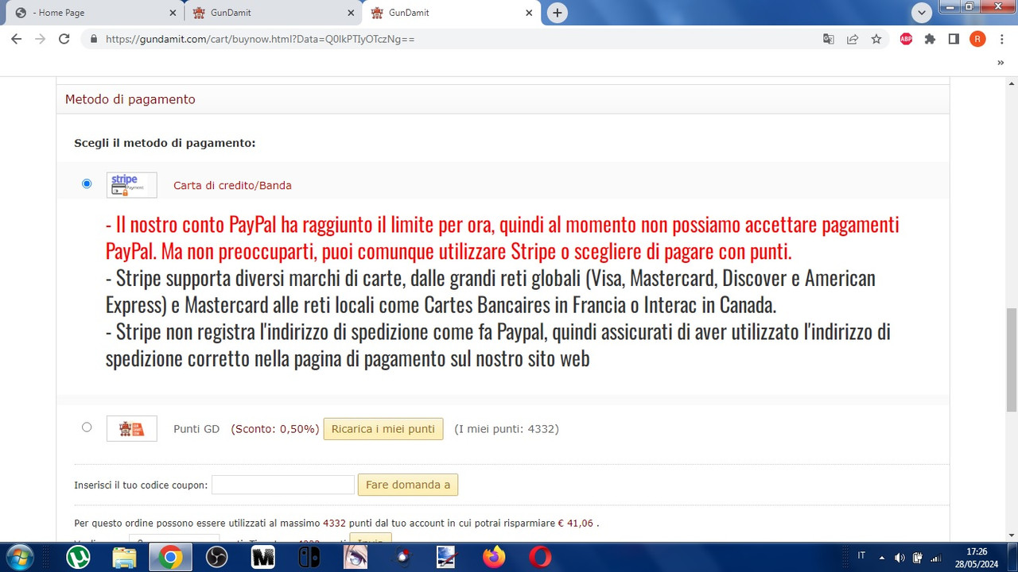Close the Home Page tab

(x=173, y=13)
